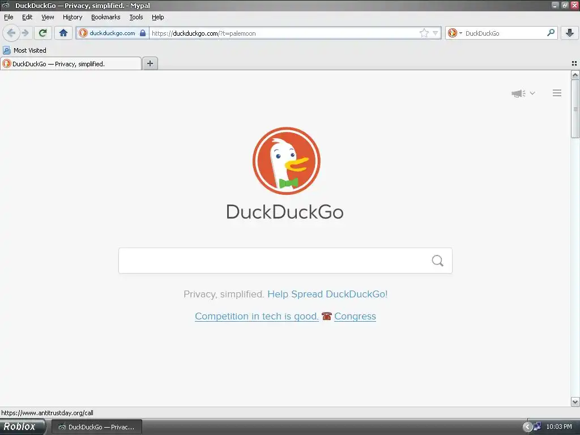Screen dimensions: 580x435
Task: Click the 10:03 PM clock
Action: [x=559, y=427]
